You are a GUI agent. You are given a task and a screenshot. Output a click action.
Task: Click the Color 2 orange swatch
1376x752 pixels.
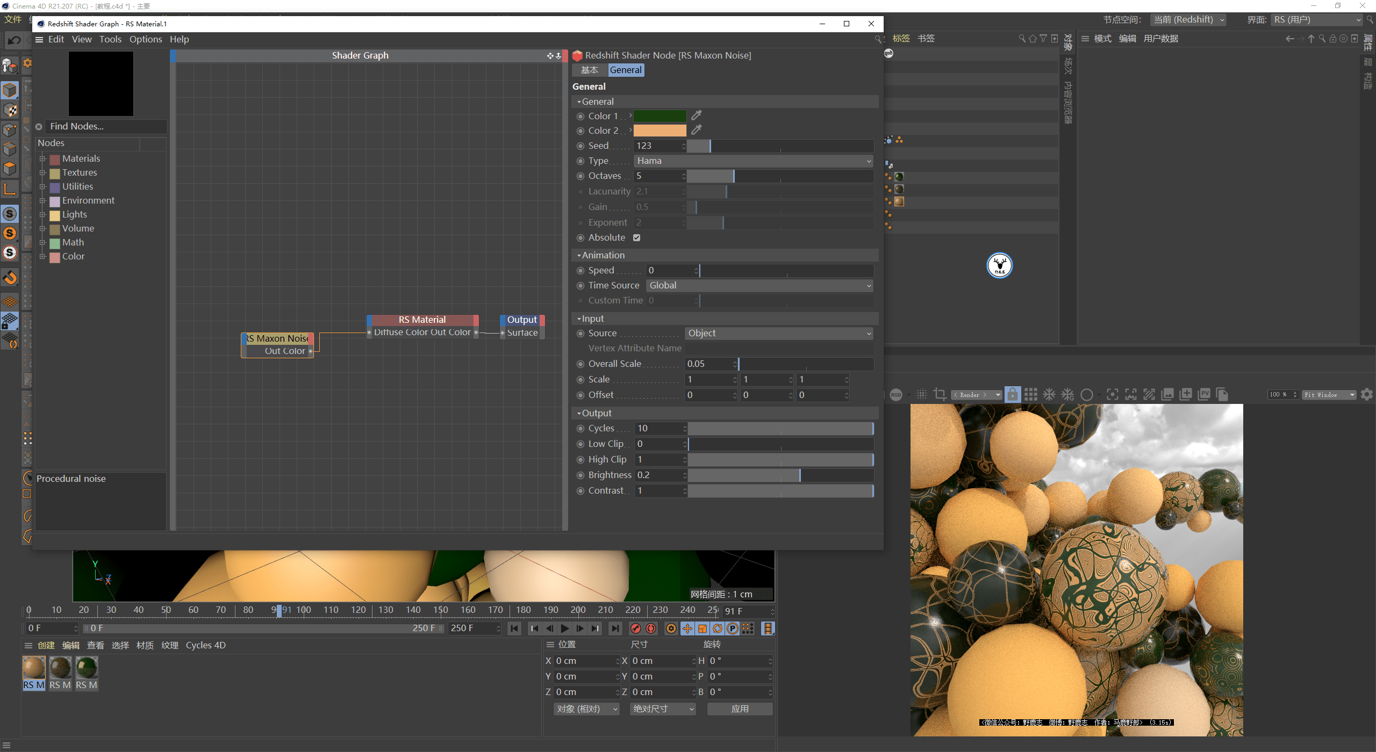(660, 131)
